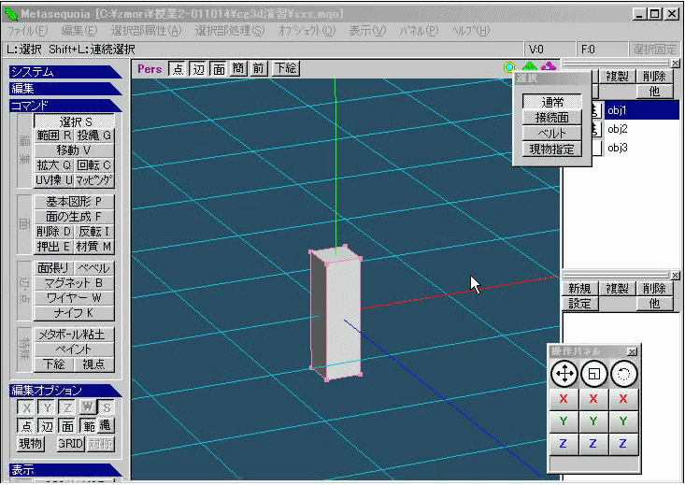Choose ベルト in the 選択 popup
This screenshot has height=485, width=685.
[x=552, y=134]
